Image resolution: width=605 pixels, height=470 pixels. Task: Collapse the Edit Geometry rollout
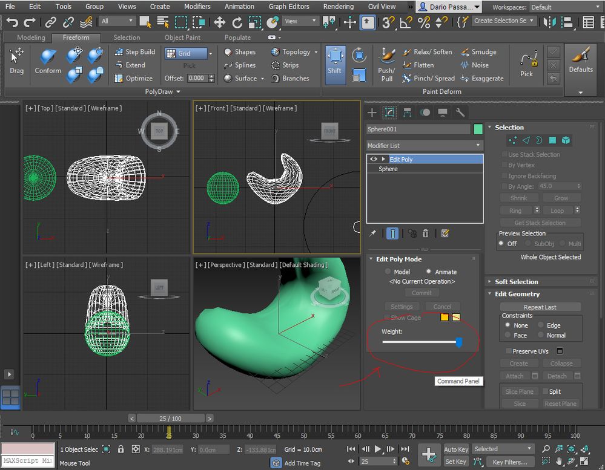click(x=517, y=294)
